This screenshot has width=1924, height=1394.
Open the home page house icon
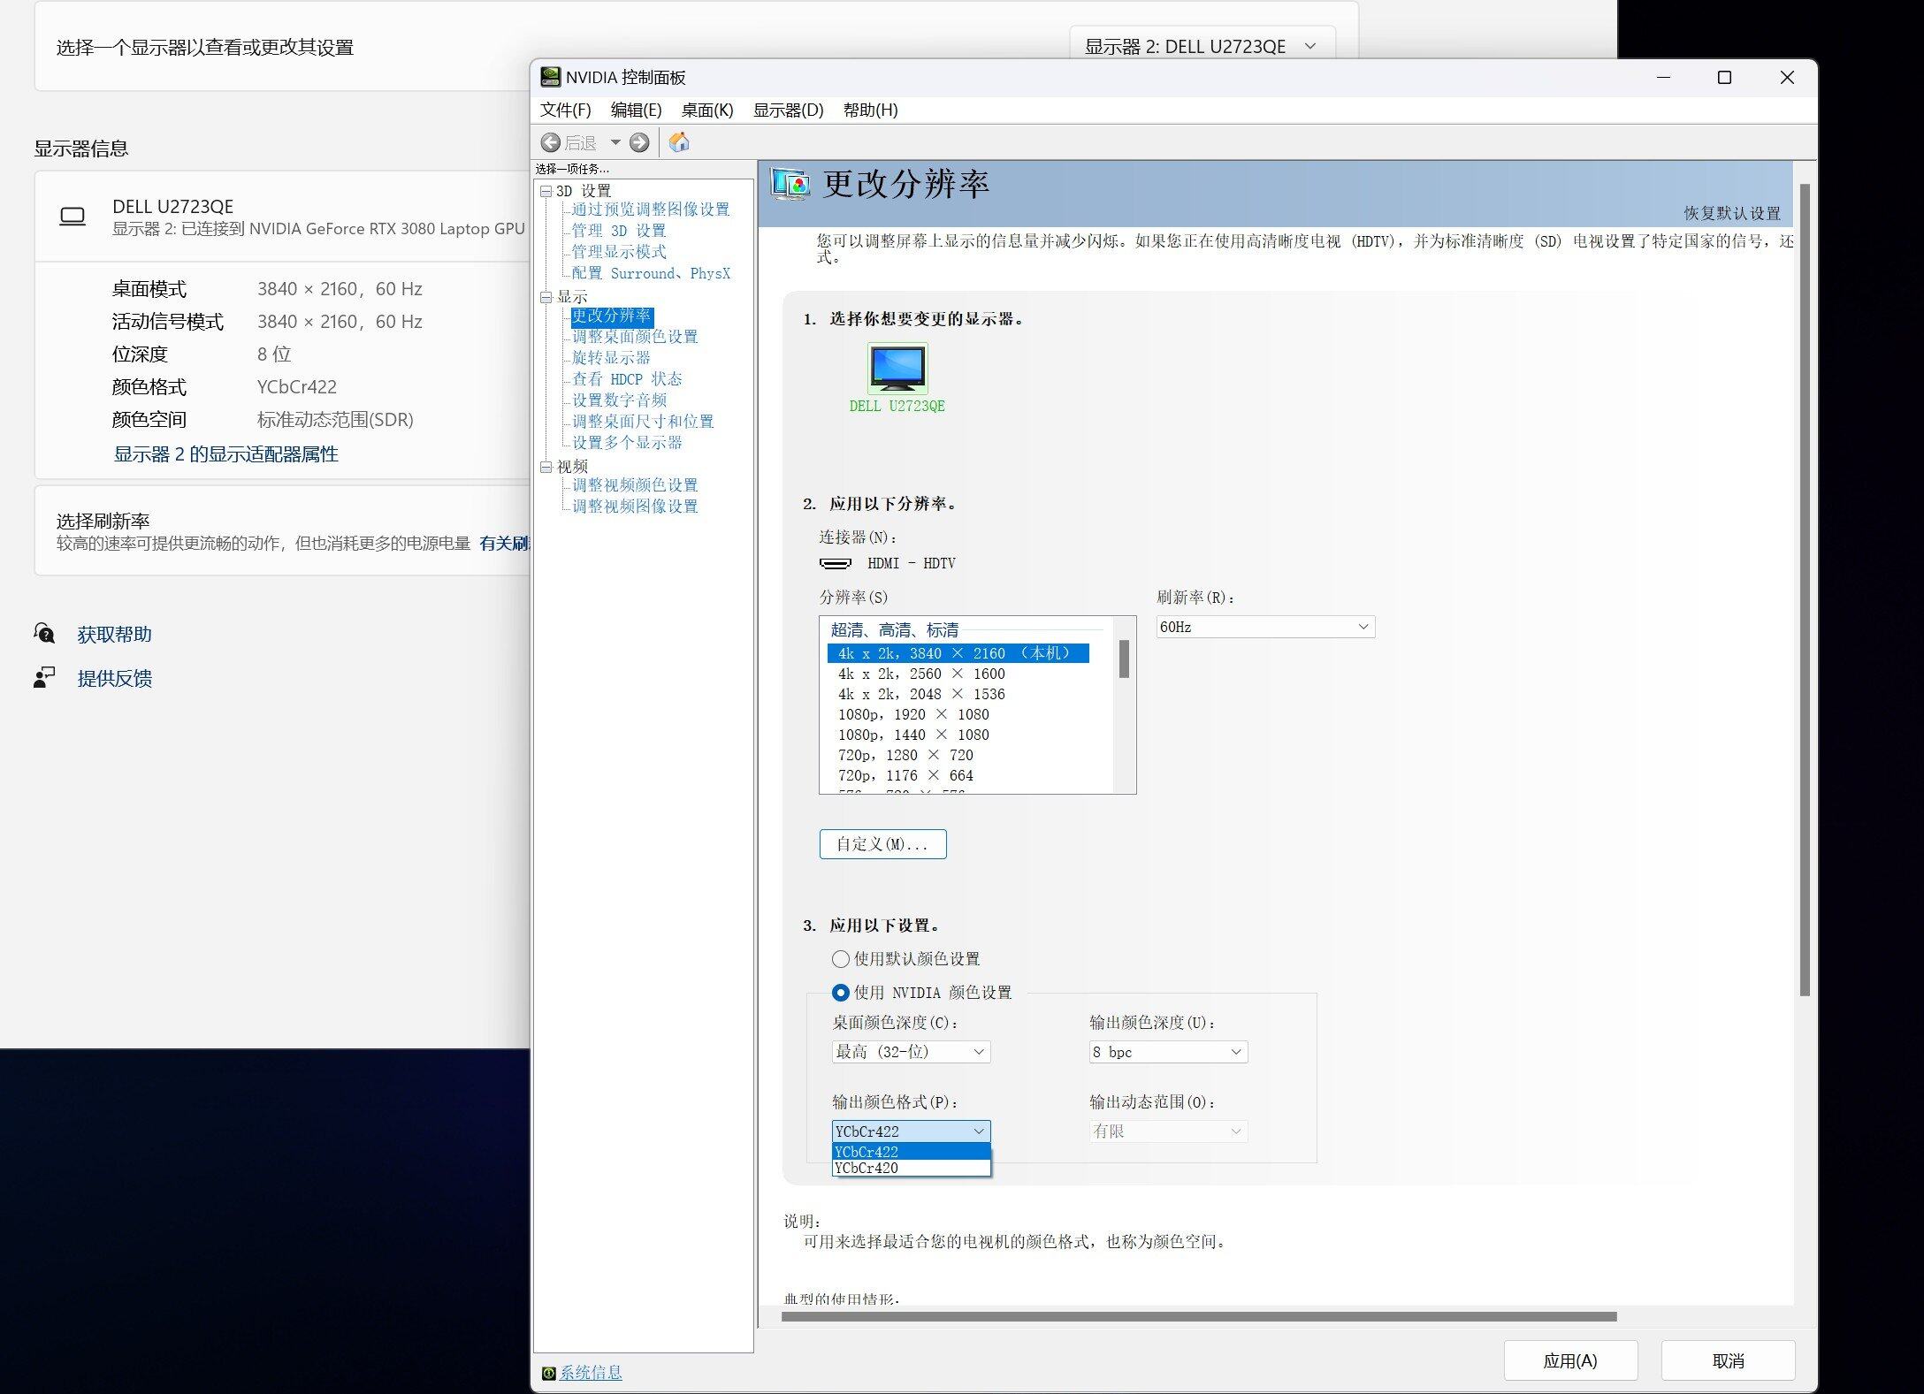click(679, 141)
